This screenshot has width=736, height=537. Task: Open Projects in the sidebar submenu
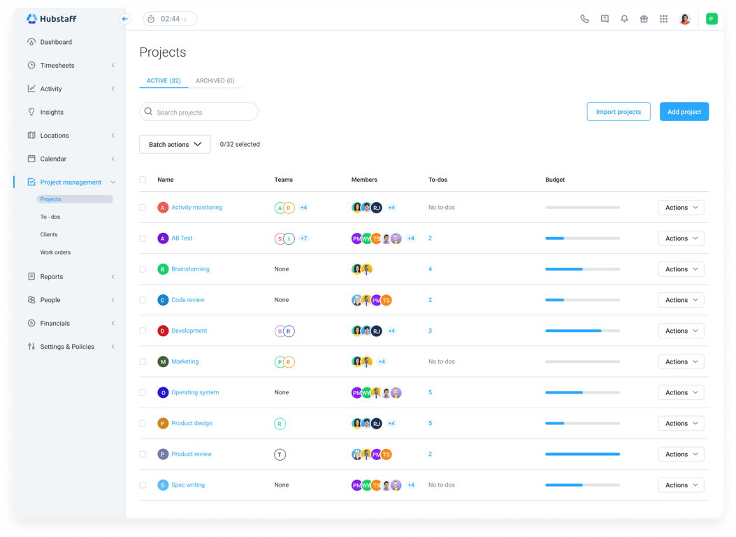(75, 199)
